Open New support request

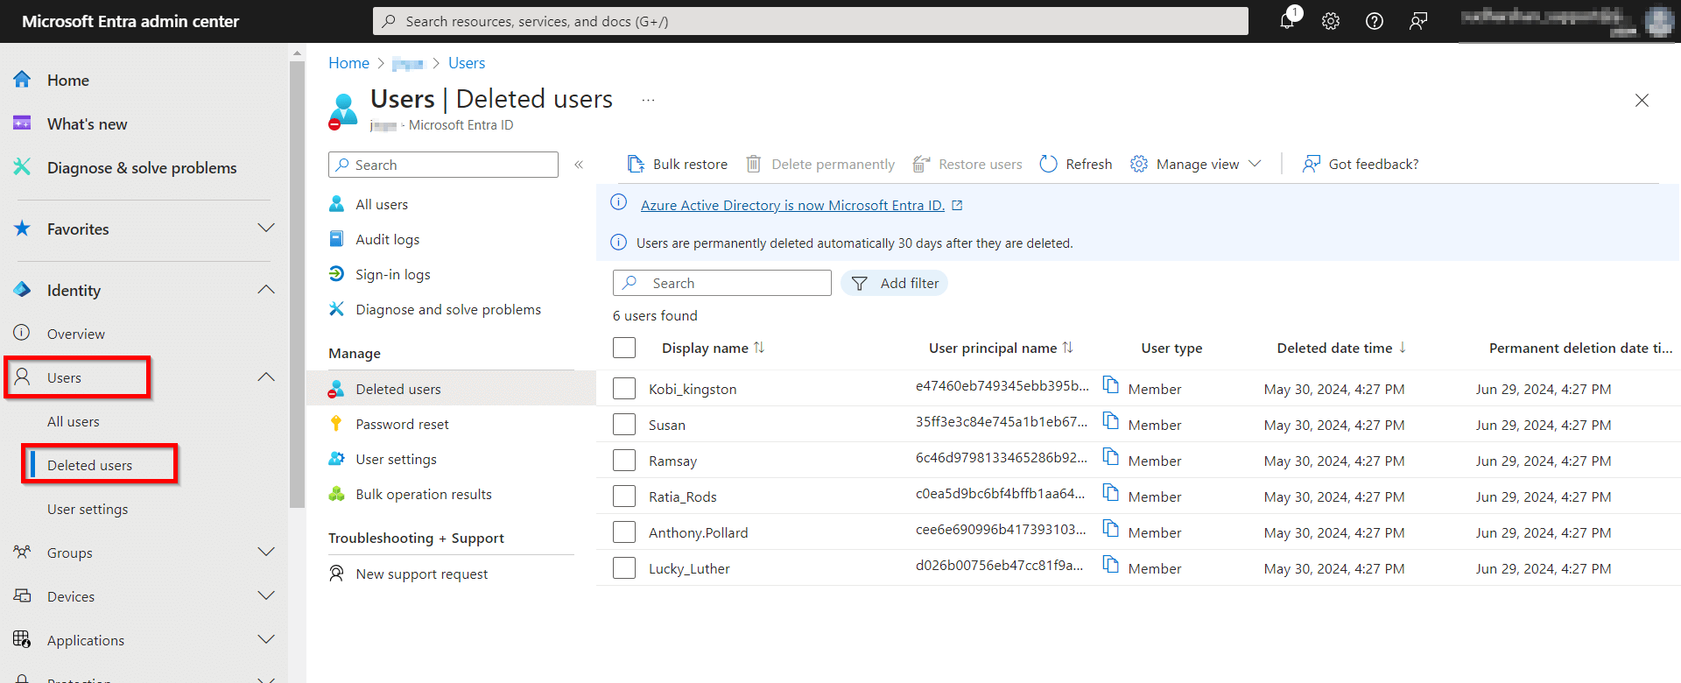(421, 574)
